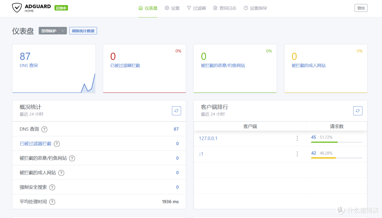The width and height of the screenshot is (382, 218).
Task: Show help for 被拦截的恶意/钓鱼网站
Action: tap(72, 158)
